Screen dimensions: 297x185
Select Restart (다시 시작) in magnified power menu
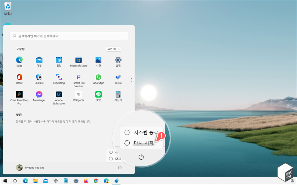point(141,143)
